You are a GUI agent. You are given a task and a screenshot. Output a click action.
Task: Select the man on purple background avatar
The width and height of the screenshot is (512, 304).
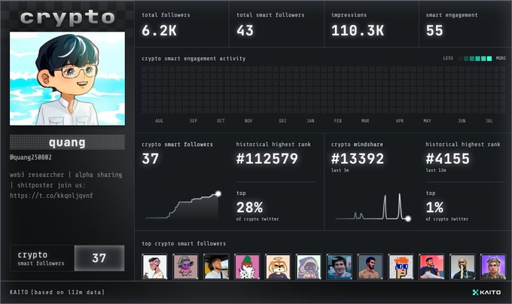493,266
